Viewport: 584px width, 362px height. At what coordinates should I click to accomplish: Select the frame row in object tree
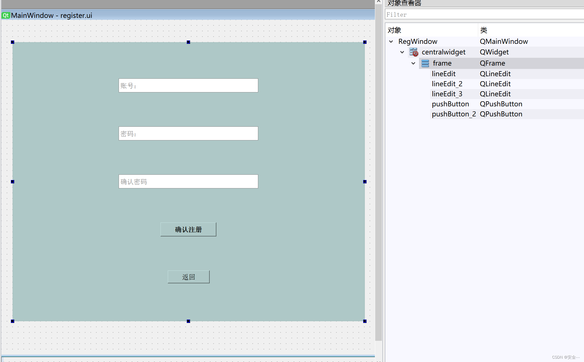[x=501, y=63]
